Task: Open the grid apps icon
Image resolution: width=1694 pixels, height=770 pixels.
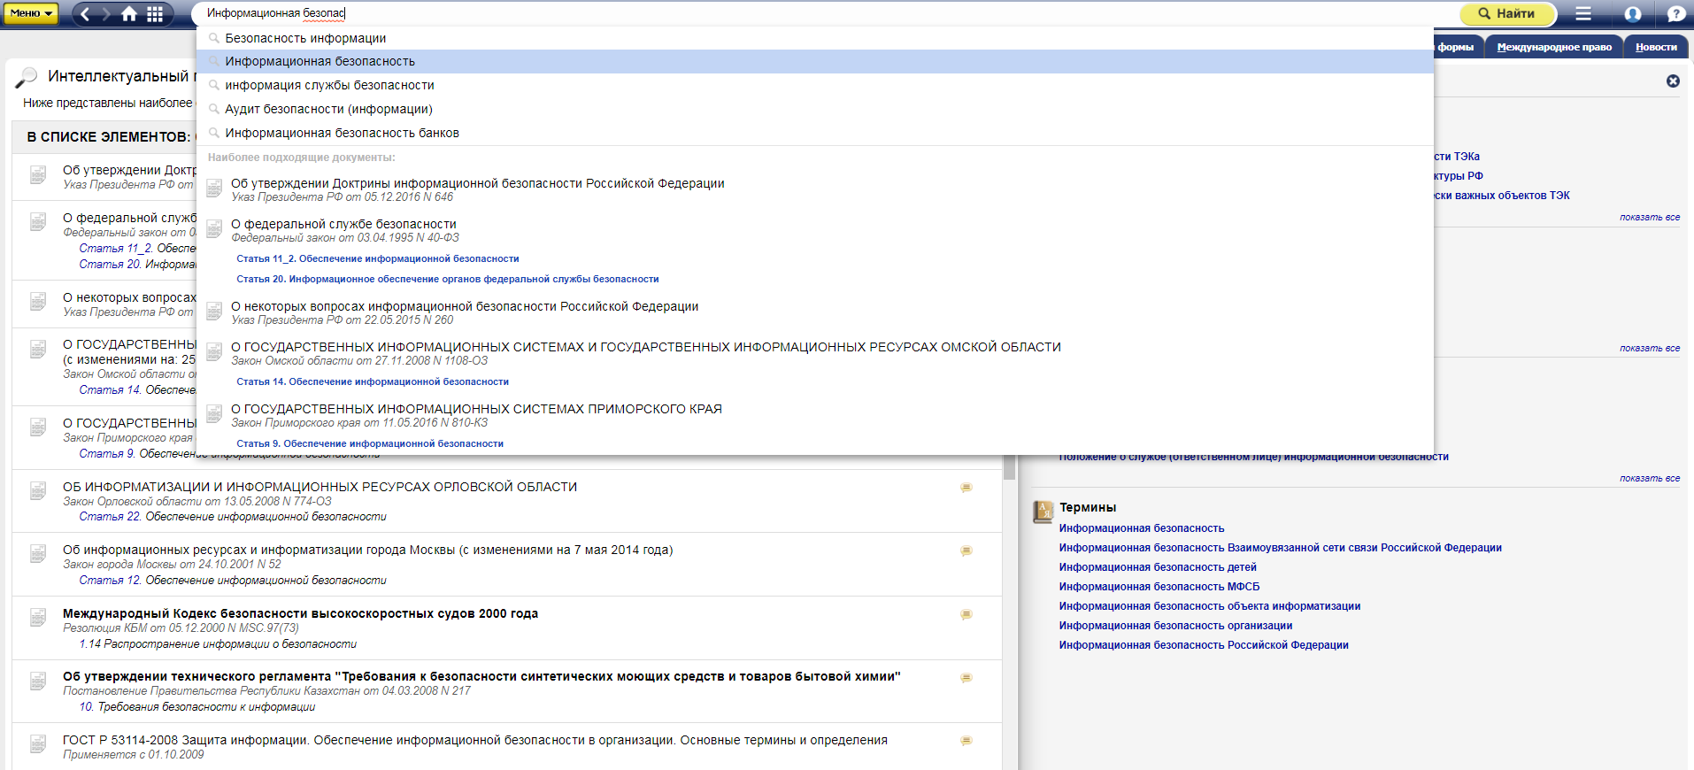Action: coord(155,13)
